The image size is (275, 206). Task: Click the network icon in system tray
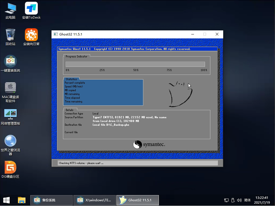226,200
